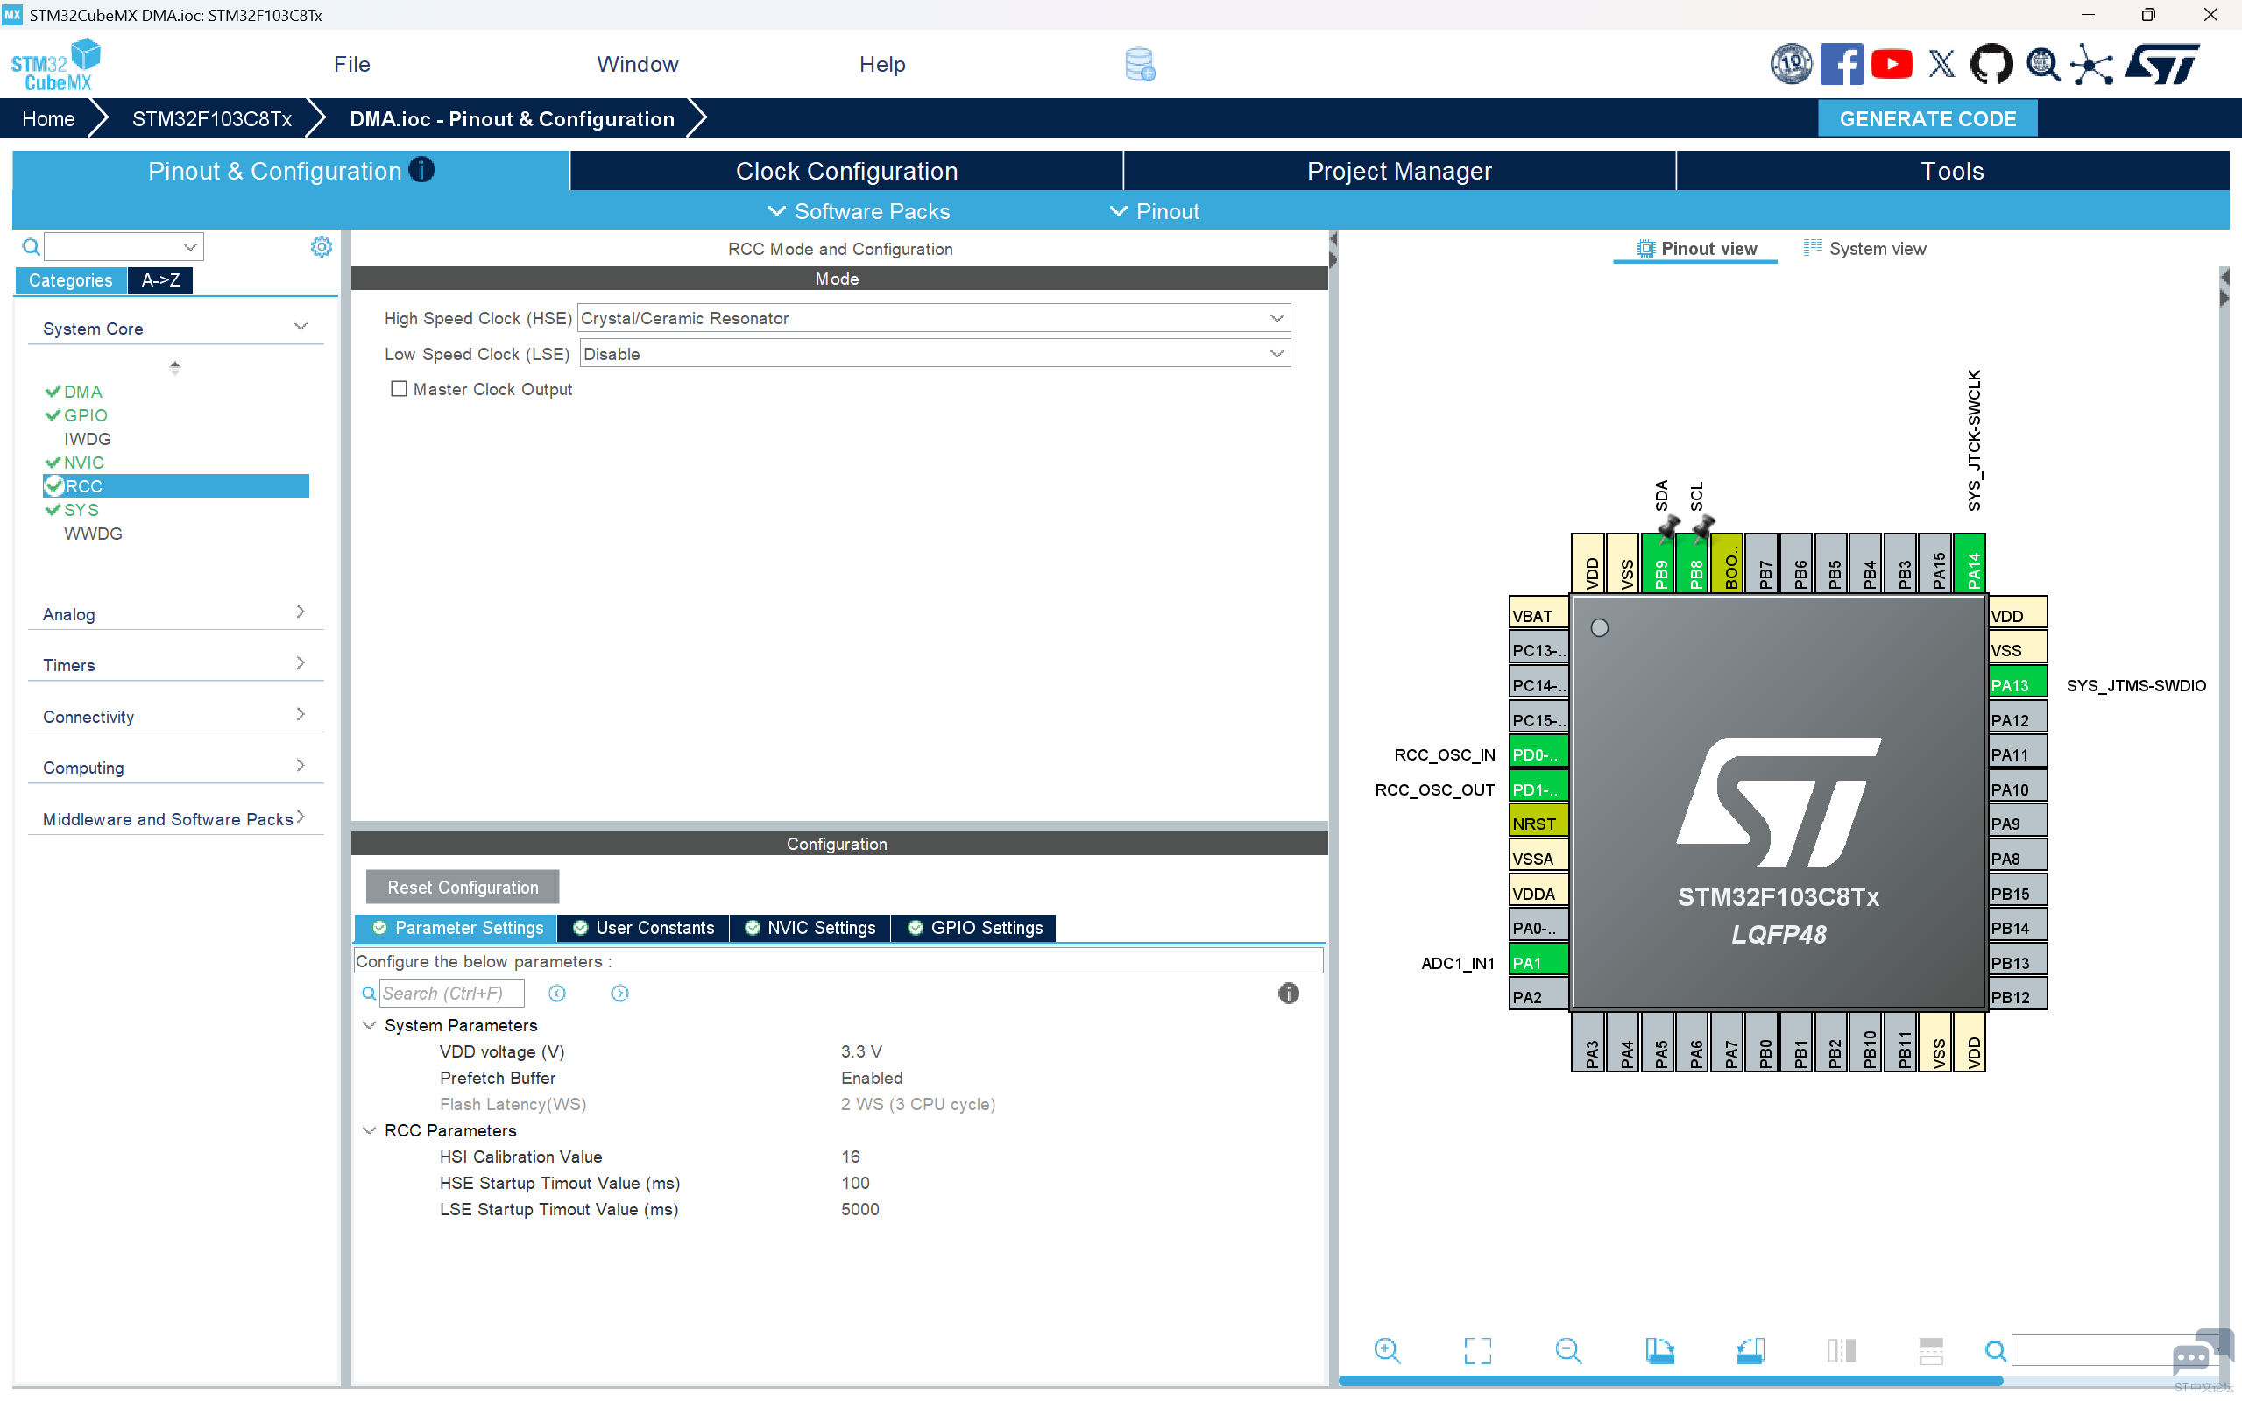Open the GitHub icon link
The width and height of the screenshot is (2242, 1401).
click(1990, 64)
